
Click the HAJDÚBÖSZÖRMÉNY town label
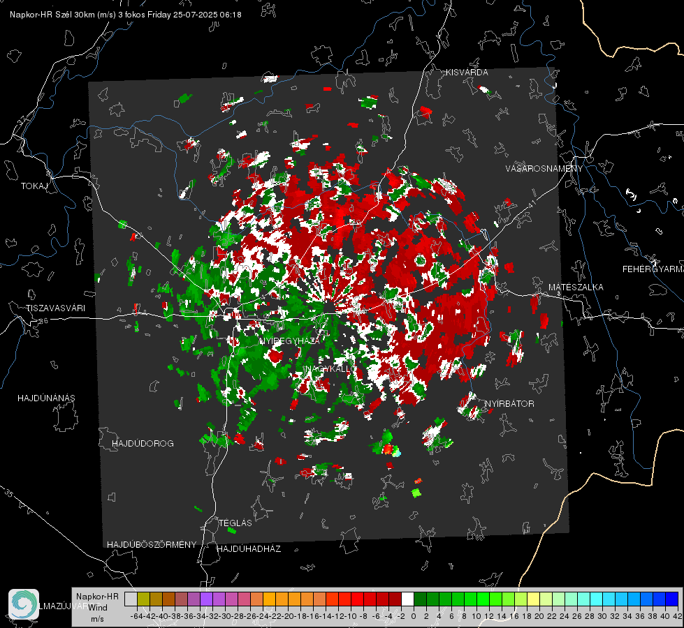pos(152,545)
